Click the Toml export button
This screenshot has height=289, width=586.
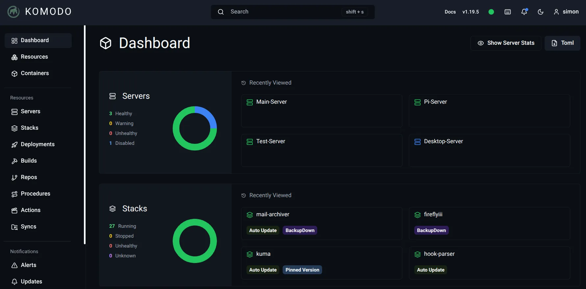(562, 43)
